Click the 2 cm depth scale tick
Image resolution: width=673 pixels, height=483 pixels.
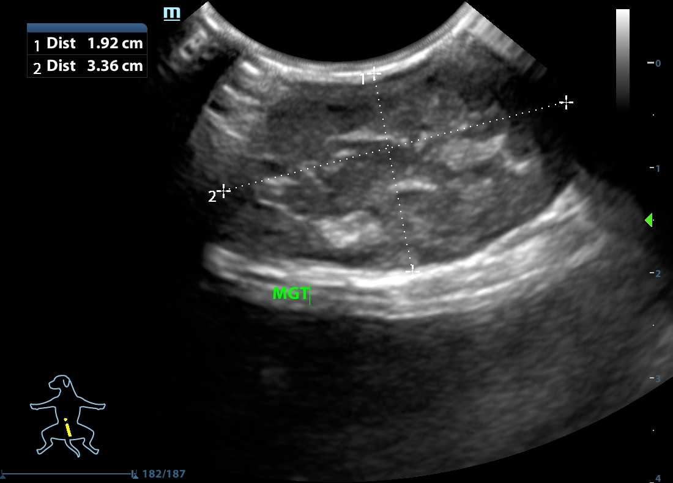(653, 273)
